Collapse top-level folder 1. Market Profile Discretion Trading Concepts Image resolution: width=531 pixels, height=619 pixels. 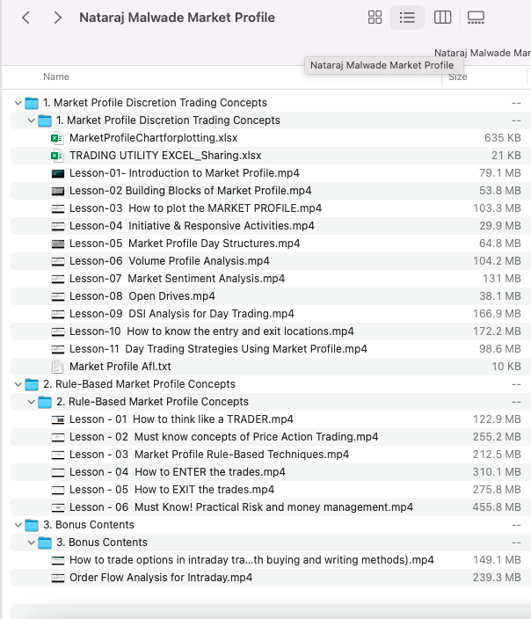[18, 103]
